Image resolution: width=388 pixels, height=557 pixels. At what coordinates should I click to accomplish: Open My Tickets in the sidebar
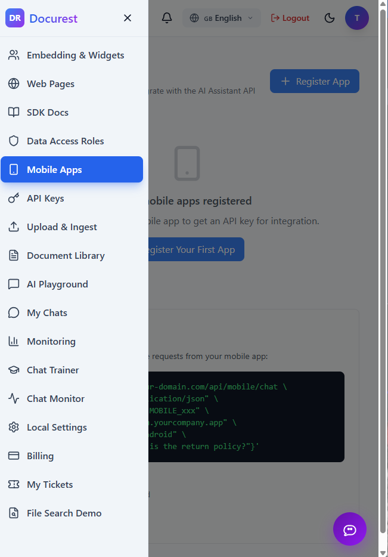point(49,484)
